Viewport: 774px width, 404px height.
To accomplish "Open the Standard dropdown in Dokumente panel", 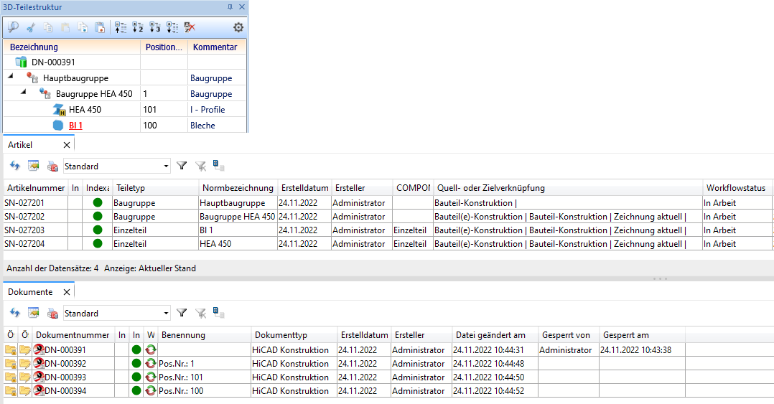I will [x=166, y=314].
